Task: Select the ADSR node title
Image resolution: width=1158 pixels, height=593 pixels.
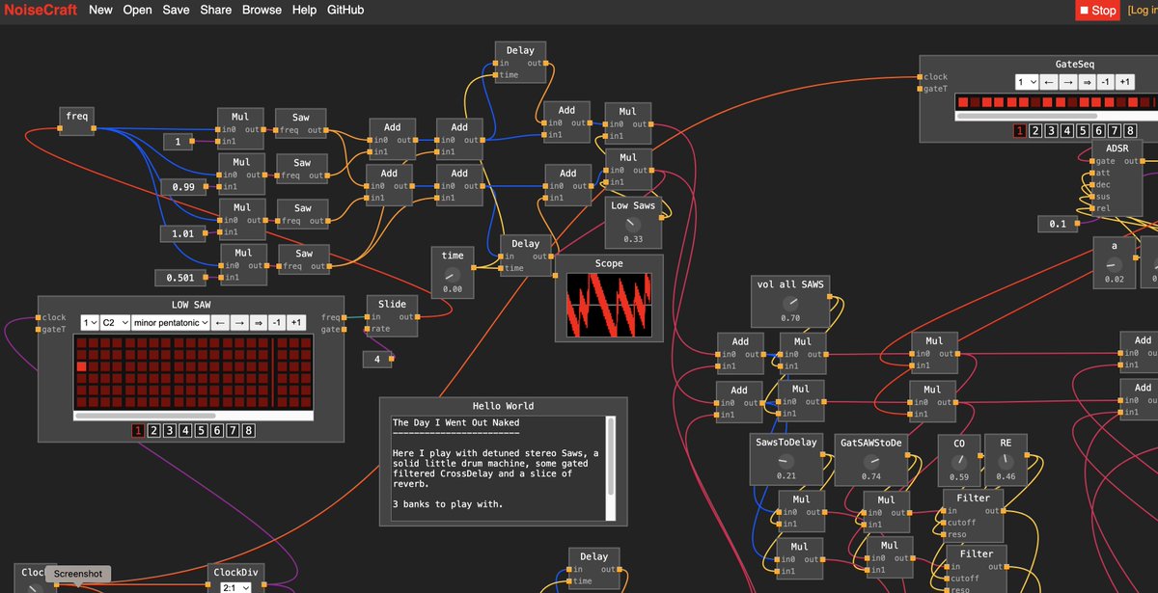Action: coord(1117,148)
